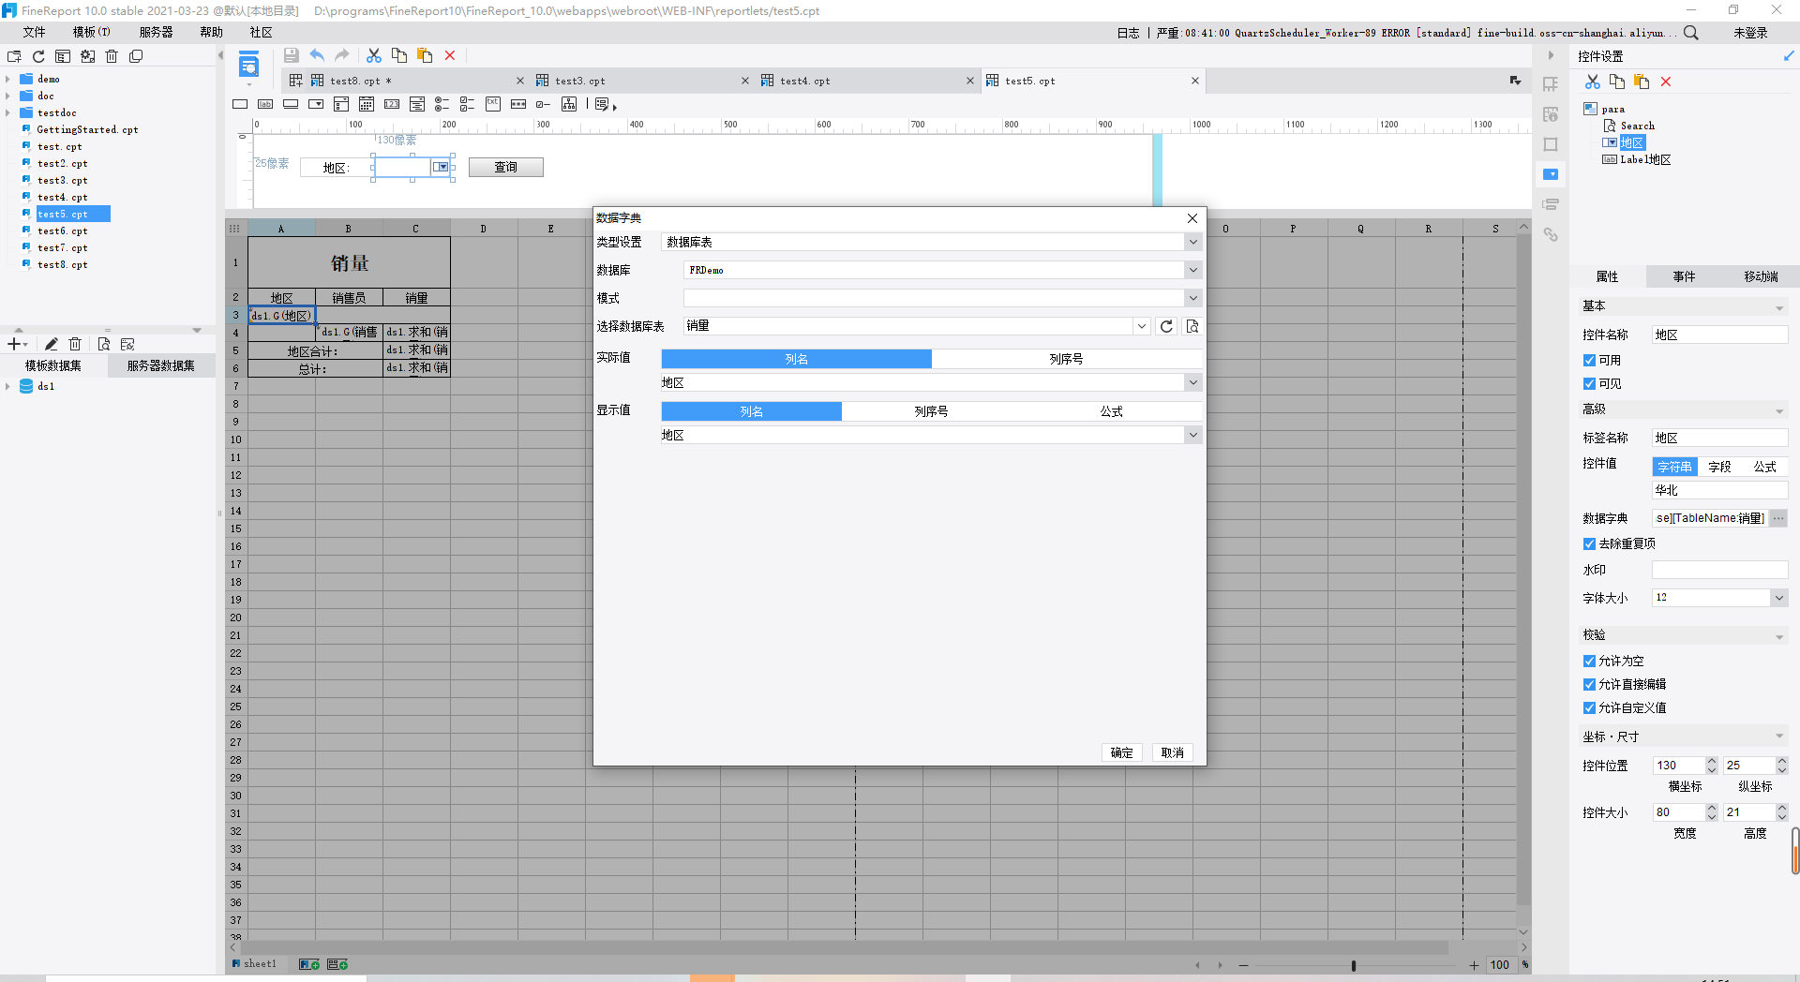1800x982 pixels.
Task: Expand the demo folder in file tree
Action: tap(7, 79)
